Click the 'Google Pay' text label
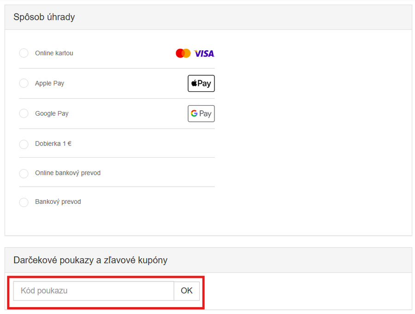 (52, 113)
